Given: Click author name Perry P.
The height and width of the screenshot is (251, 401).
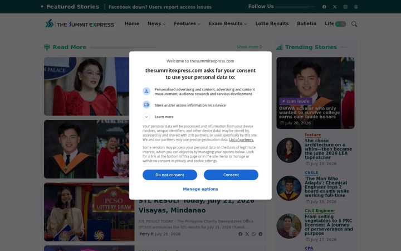Looking at the screenshot, I should pos(146,234).
